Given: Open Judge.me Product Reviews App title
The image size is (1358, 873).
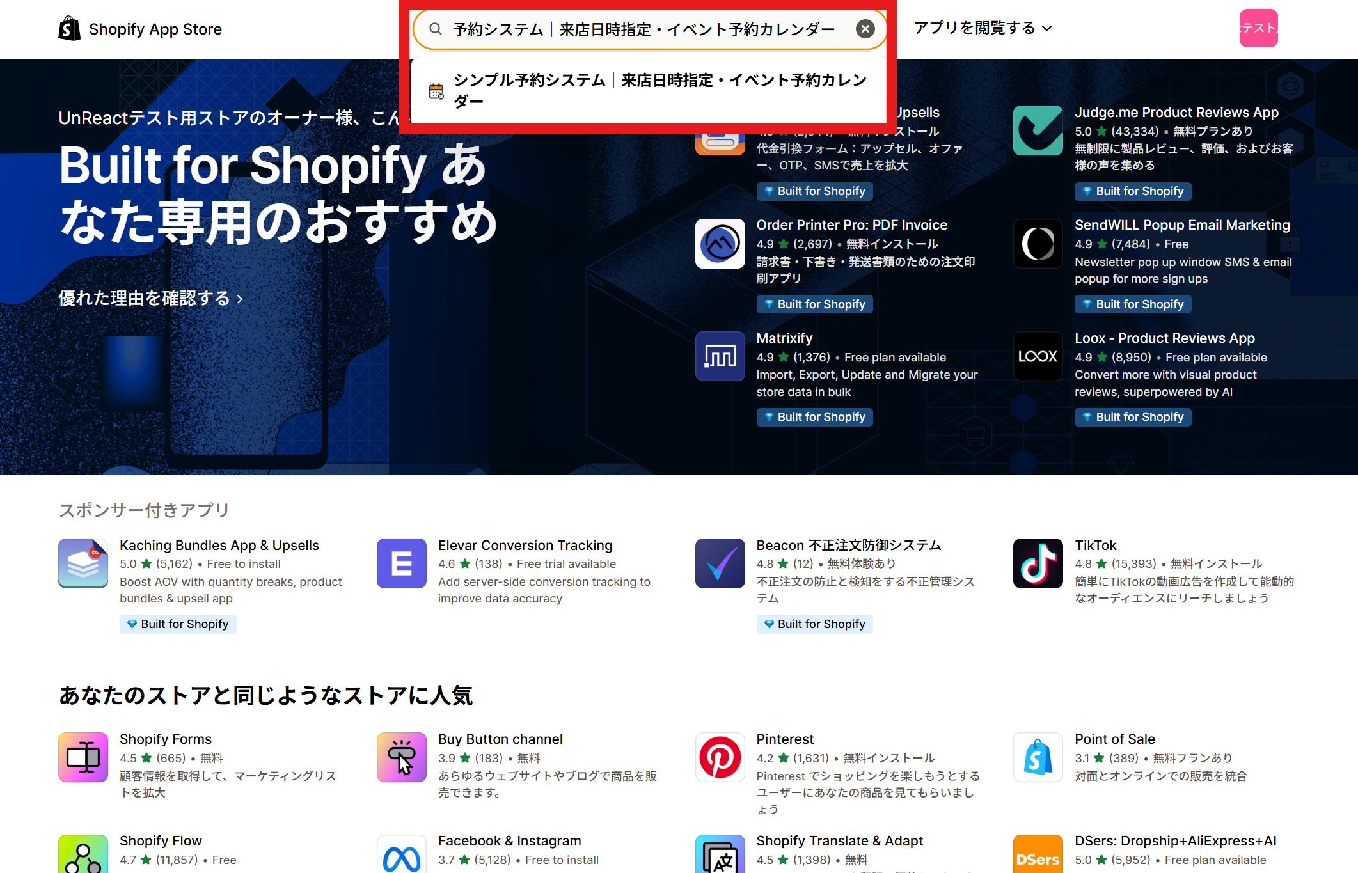Looking at the screenshot, I should [1176, 113].
